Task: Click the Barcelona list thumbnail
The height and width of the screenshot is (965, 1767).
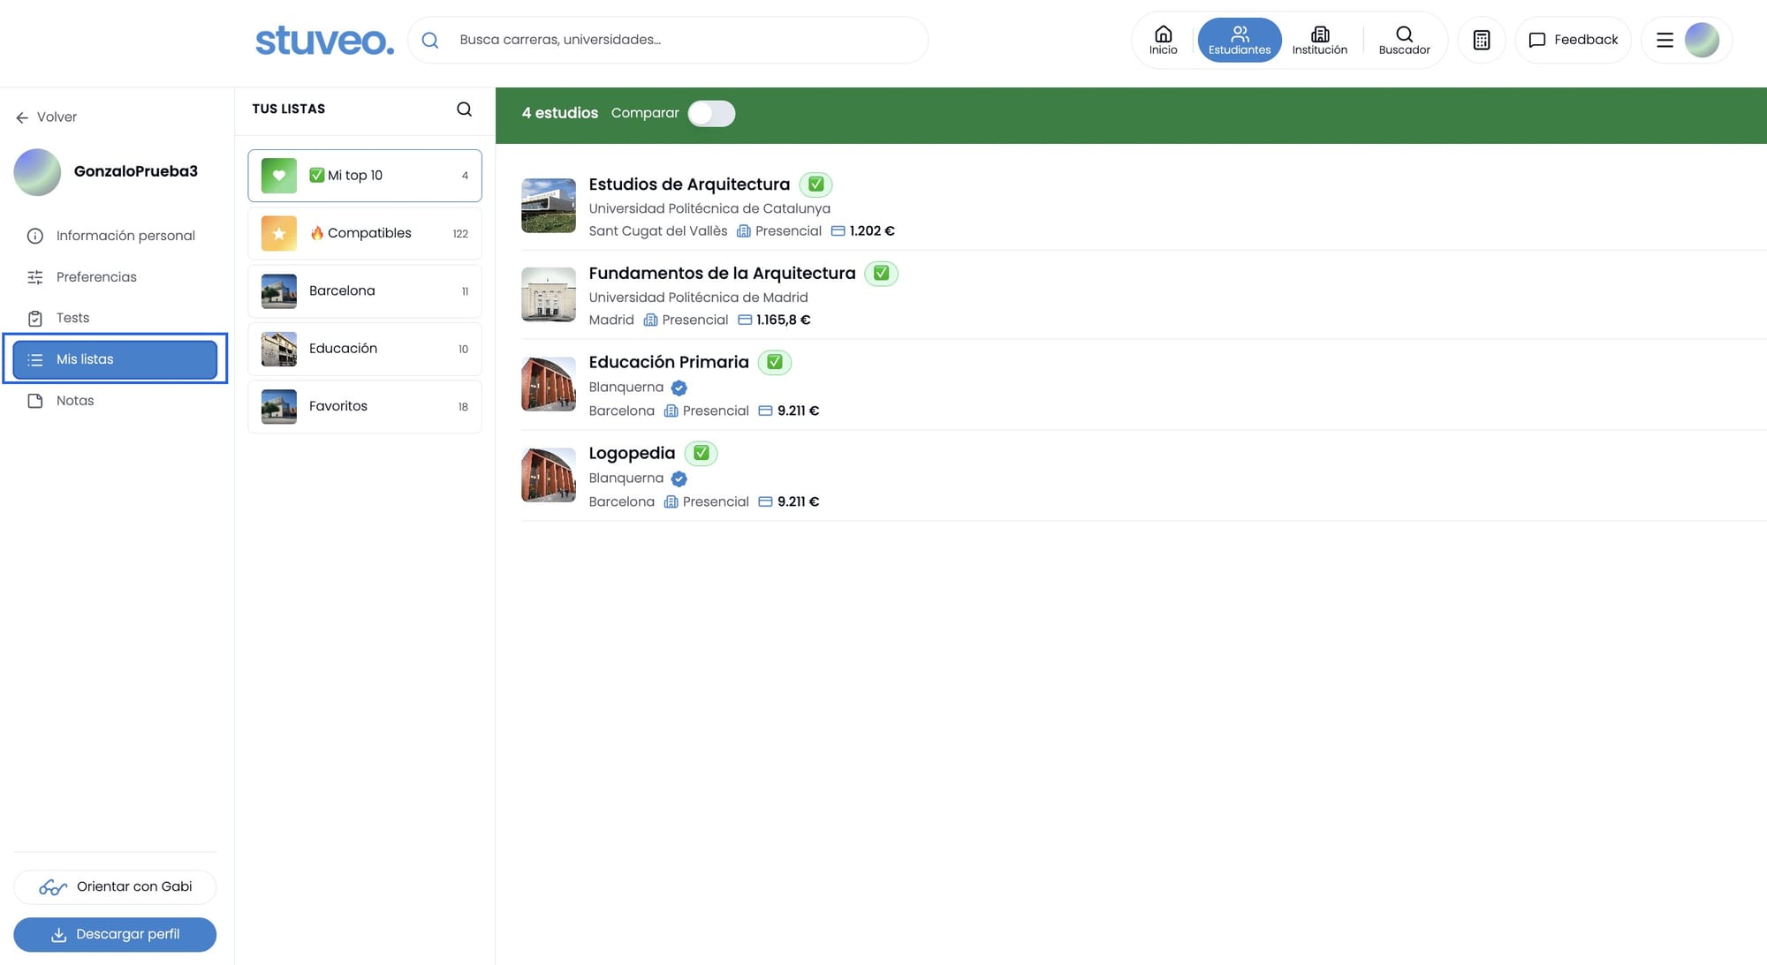Action: coord(279,291)
